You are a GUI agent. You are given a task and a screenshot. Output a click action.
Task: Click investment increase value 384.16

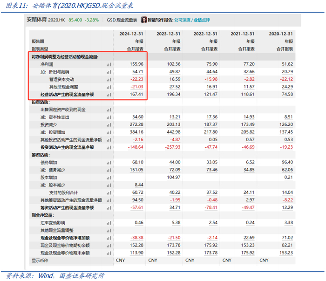136,132
